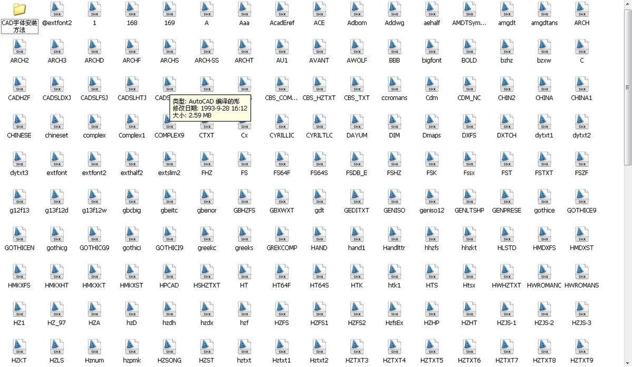The height and width of the screenshot is (367, 632).
Task: Select the DAYUM SHX file
Action: pyautogui.click(x=357, y=122)
